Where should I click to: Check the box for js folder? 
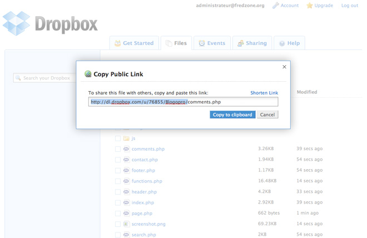(118, 138)
